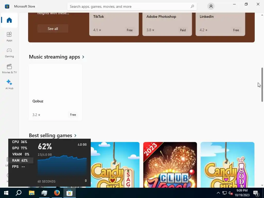The width and height of the screenshot is (264, 198).
Task: Click the scrollbar down arrow
Action: (262, 185)
